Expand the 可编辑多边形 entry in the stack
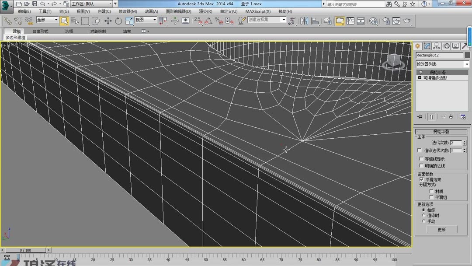Screen dimensions: 472x266 [x=419, y=78]
